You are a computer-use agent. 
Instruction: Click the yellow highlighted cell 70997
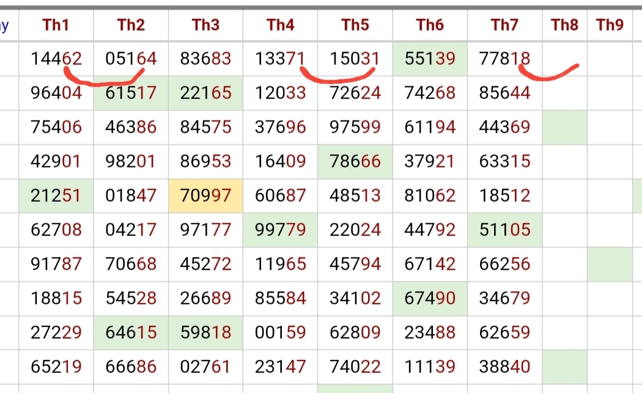click(x=205, y=195)
